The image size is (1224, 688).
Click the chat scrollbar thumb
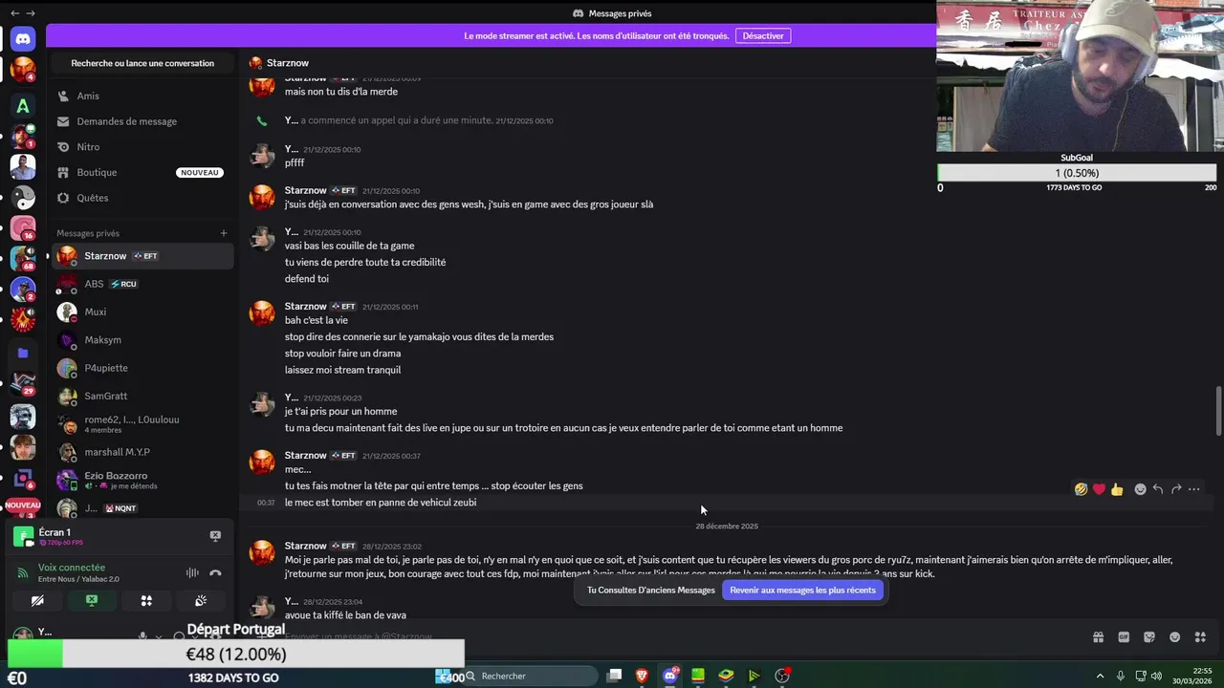[x=1218, y=410]
